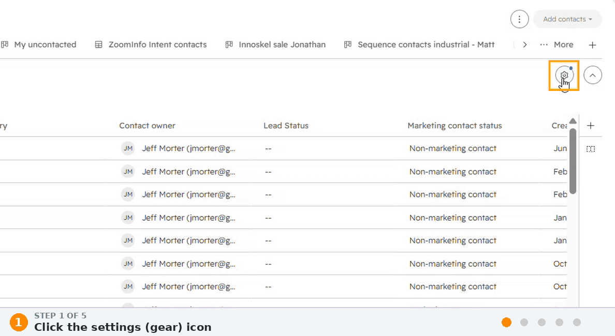Select the fifth step dot in tutorial bar
This screenshot has width=615, height=336.
tap(577, 322)
